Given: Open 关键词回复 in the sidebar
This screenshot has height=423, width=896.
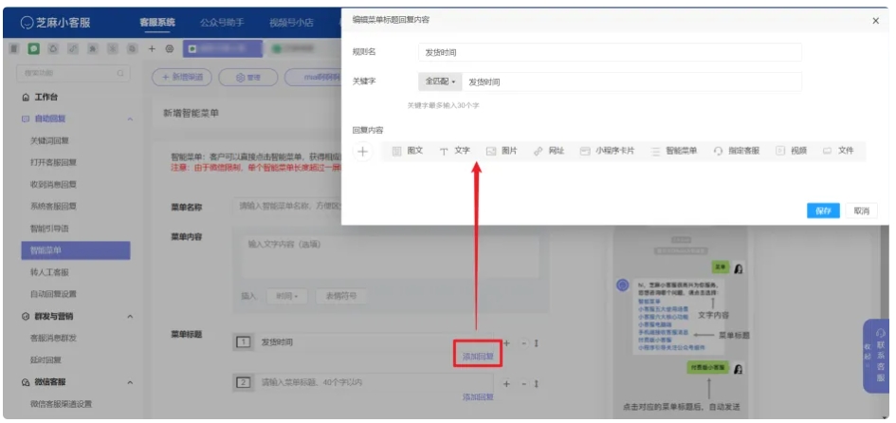Looking at the screenshot, I should [49, 140].
